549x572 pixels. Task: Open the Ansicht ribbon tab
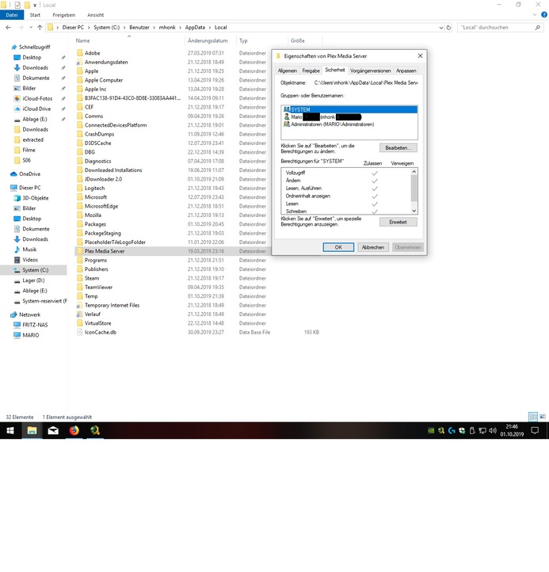coord(96,15)
